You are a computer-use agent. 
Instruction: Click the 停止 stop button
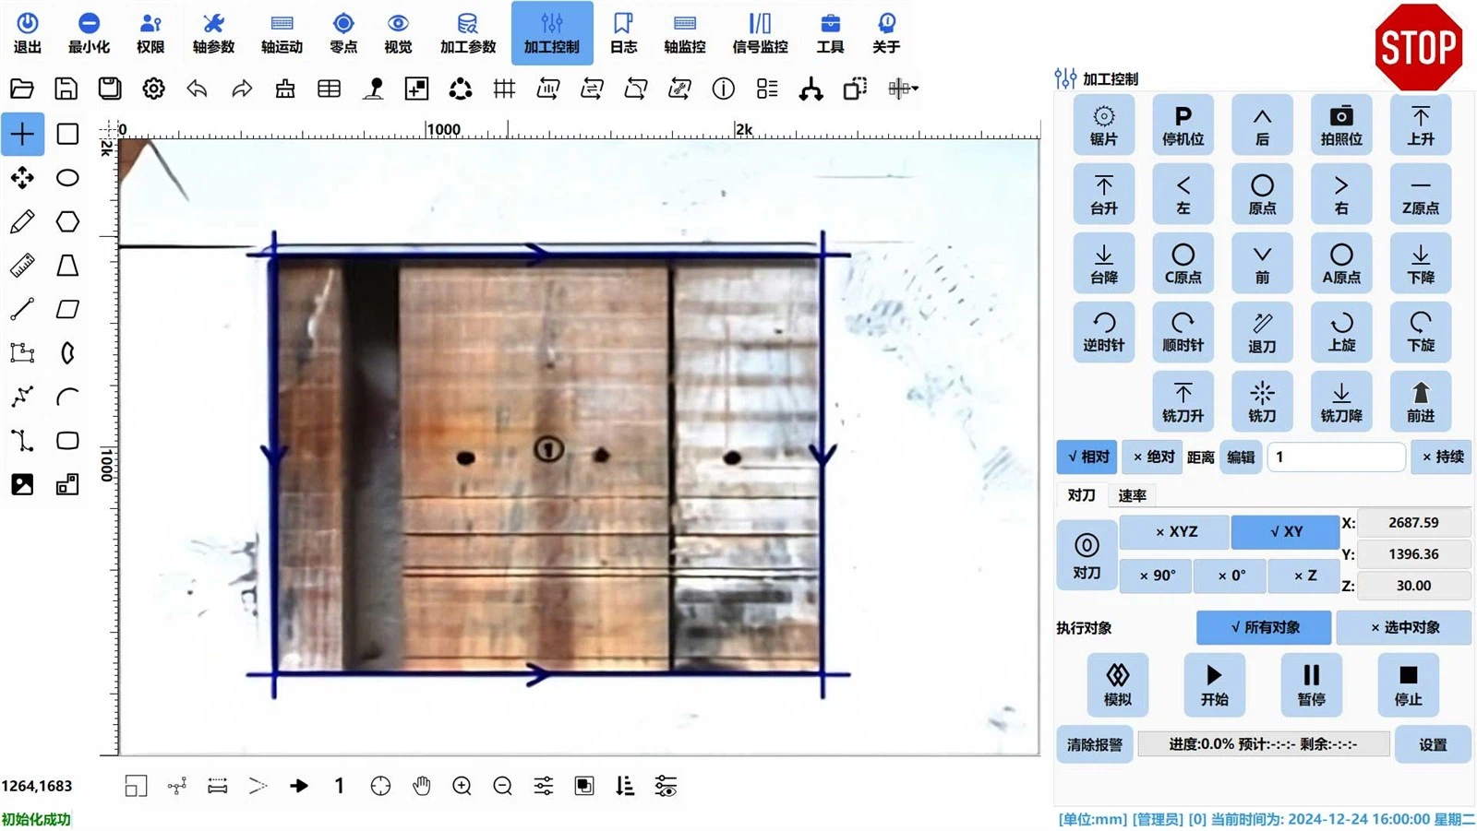(x=1408, y=684)
